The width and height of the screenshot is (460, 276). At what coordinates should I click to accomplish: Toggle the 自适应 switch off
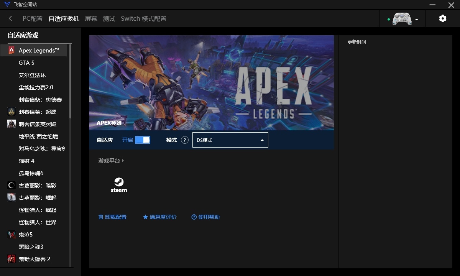[143, 140]
